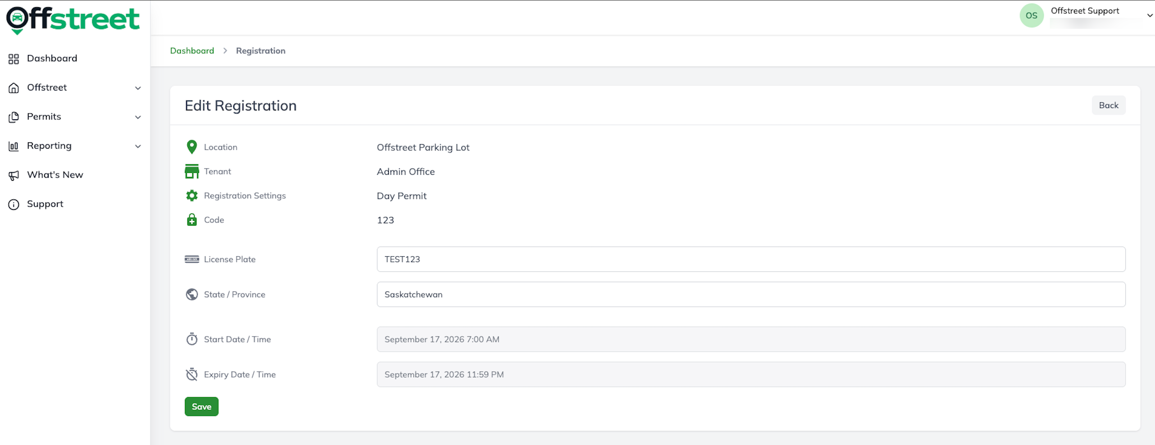The image size is (1155, 445).
Task: Click the Back button
Action: tap(1109, 105)
